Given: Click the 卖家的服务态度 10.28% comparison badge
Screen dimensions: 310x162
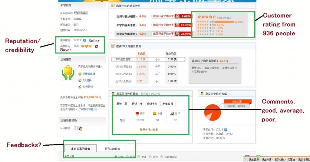Looking at the screenshot, I should tap(171, 25).
